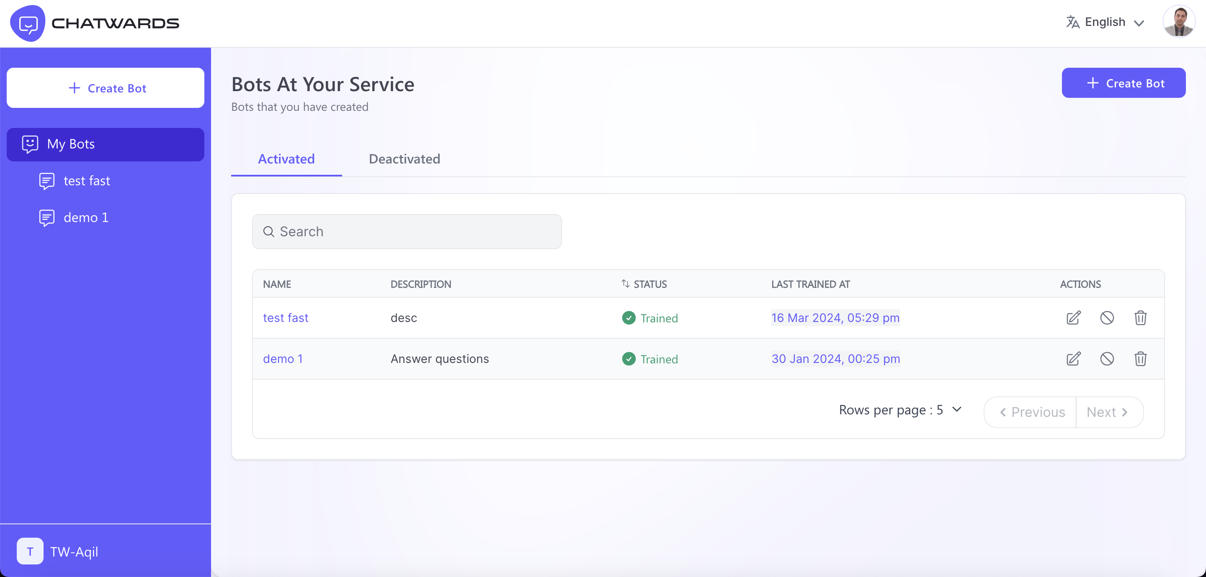Click the Answer questions description cell
Screen dimensions: 1206x577
[x=440, y=359]
